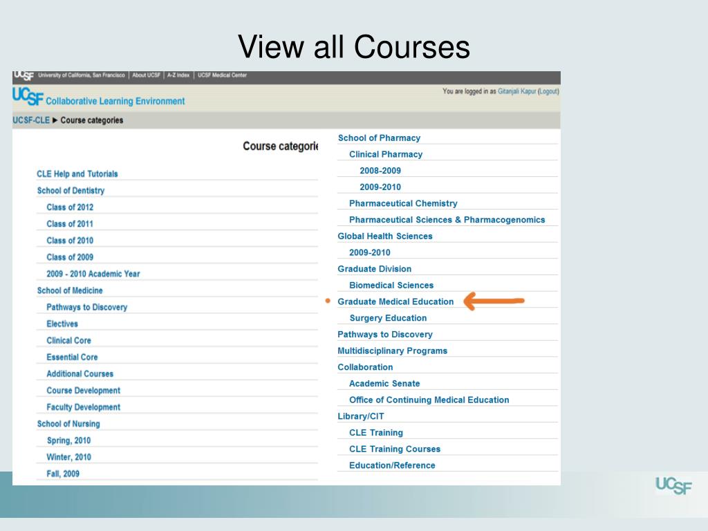Click the UCSF Collaborative Learning Environment logo

point(98,97)
